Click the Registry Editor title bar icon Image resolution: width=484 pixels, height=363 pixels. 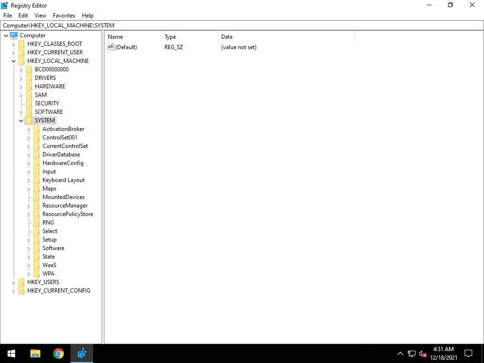tap(4, 5)
